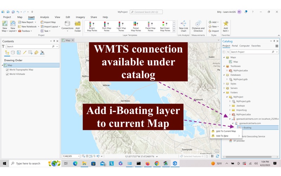Click the filter funnel icon in Contents
Viewport: 281px width, 176px height.
click(3, 46)
